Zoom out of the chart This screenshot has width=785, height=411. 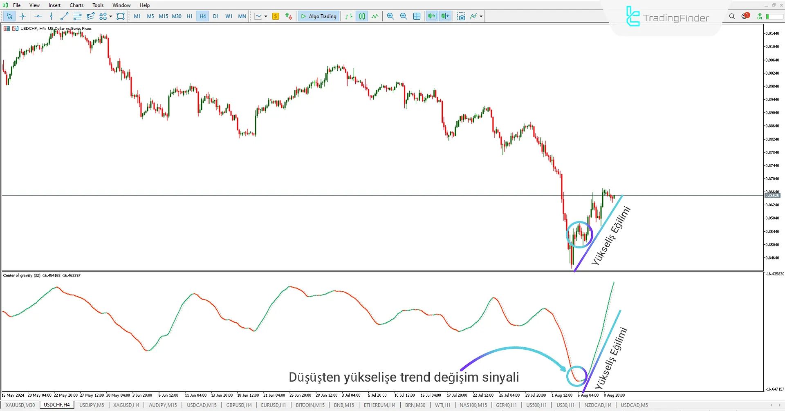(404, 16)
